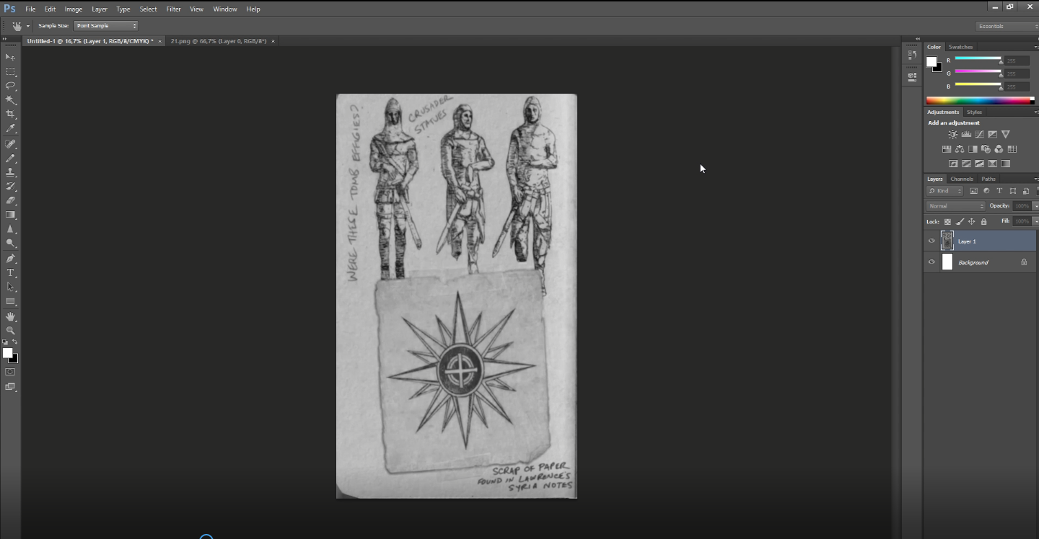Toggle visibility of the Background layer
This screenshot has width=1039, height=539.
point(932,262)
